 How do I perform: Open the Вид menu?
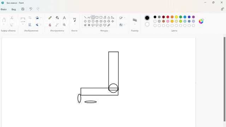click(13, 10)
